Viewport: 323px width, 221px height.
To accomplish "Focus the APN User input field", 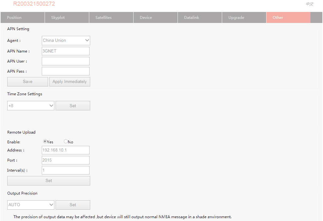I will (x=66, y=61).
